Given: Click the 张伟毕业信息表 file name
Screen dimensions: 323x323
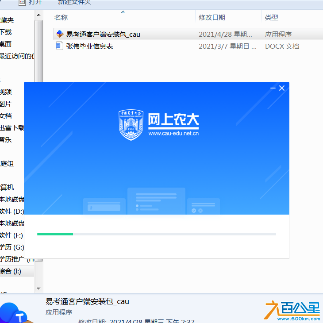Looking at the screenshot, I should tap(89, 46).
